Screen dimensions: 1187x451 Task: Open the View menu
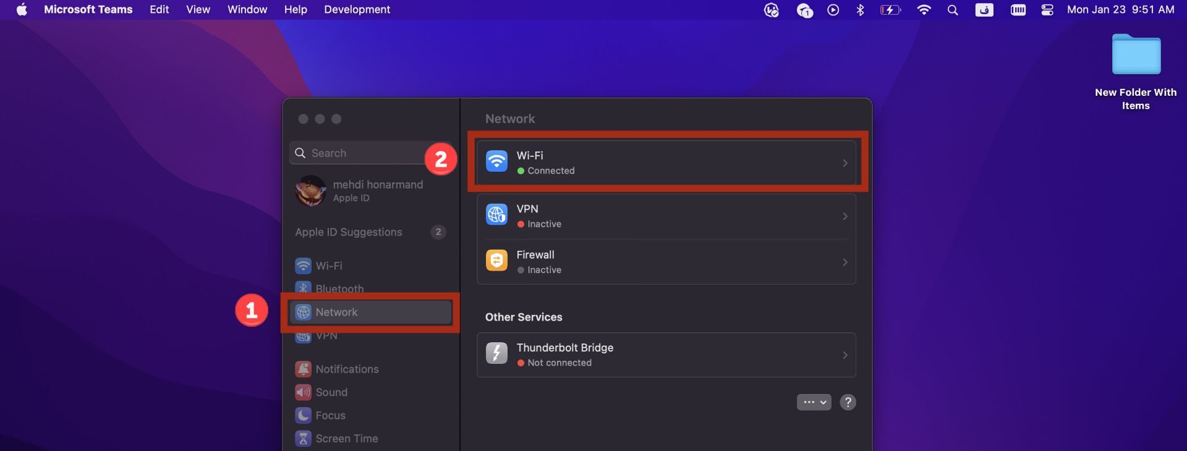coord(198,10)
